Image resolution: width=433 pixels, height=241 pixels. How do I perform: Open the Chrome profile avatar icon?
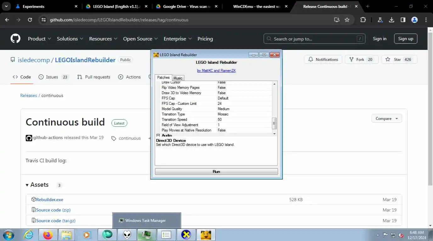pyautogui.click(x=414, y=19)
